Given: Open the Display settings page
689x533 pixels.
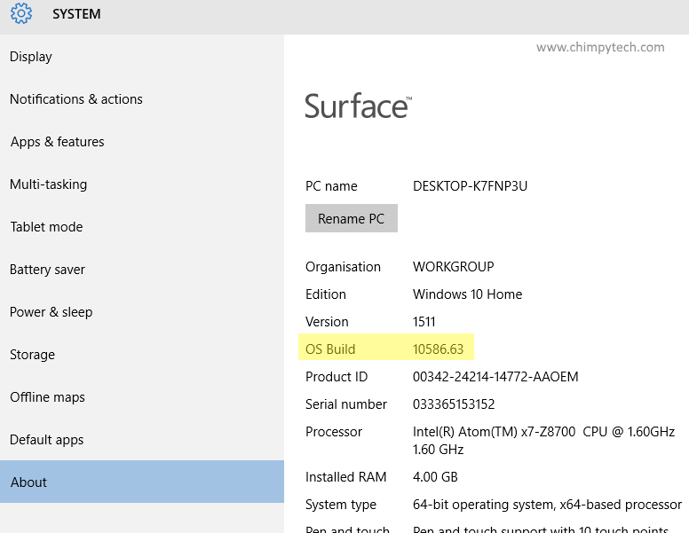Looking at the screenshot, I should (x=31, y=57).
